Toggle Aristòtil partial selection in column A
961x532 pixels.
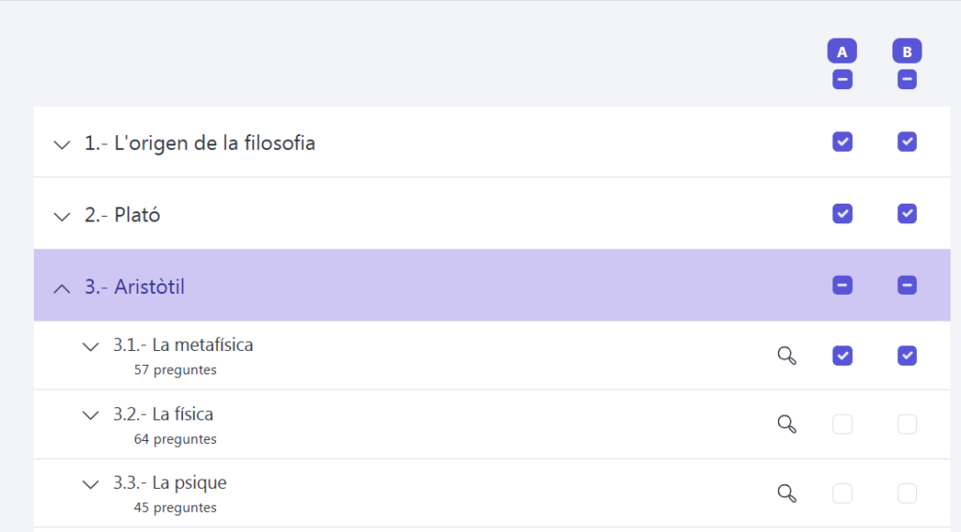point(842,284)
